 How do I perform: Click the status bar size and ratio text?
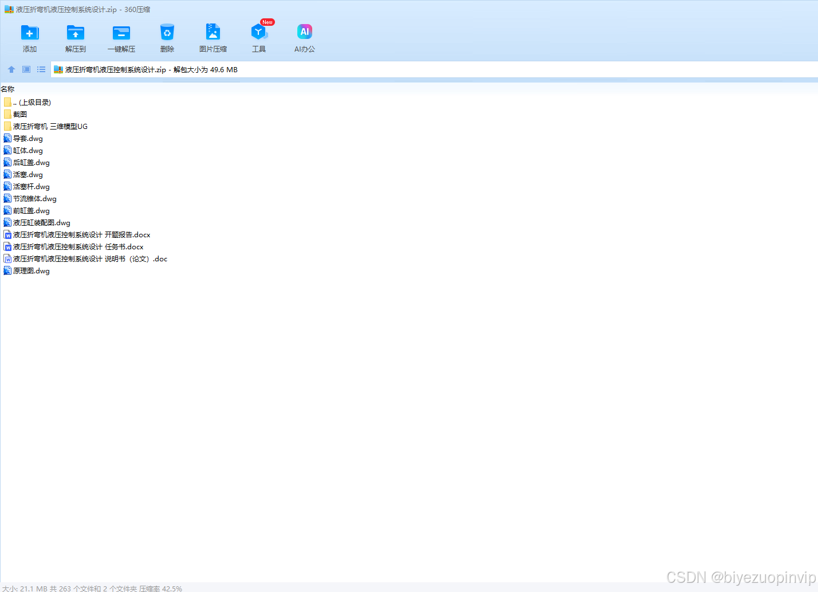point(92,588)
